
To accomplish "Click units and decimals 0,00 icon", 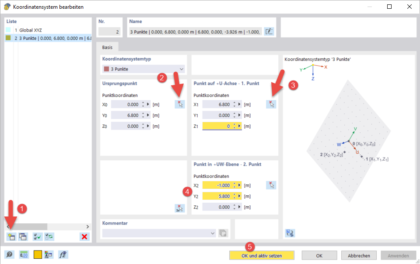I will coord(24,254).
